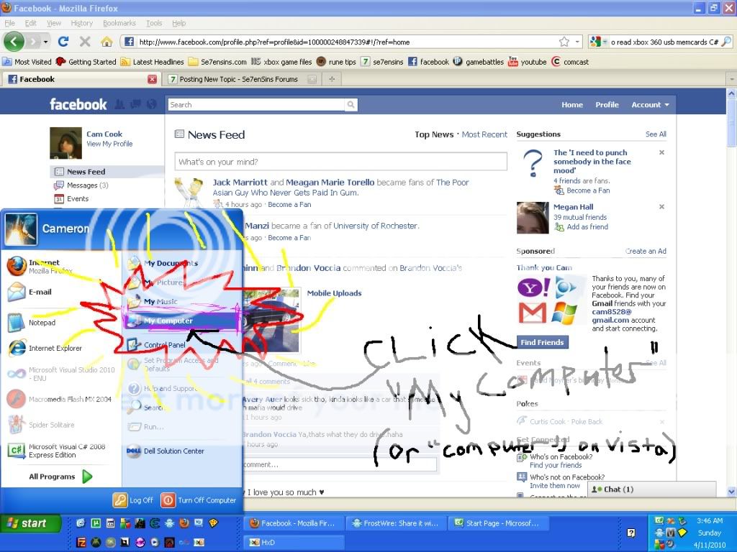Open the Bookmarks menu
The width and height of the screenshot is (737, 552).
(119, 23)
